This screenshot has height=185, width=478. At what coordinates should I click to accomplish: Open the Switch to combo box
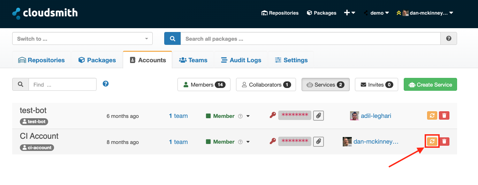pos(82,39)
